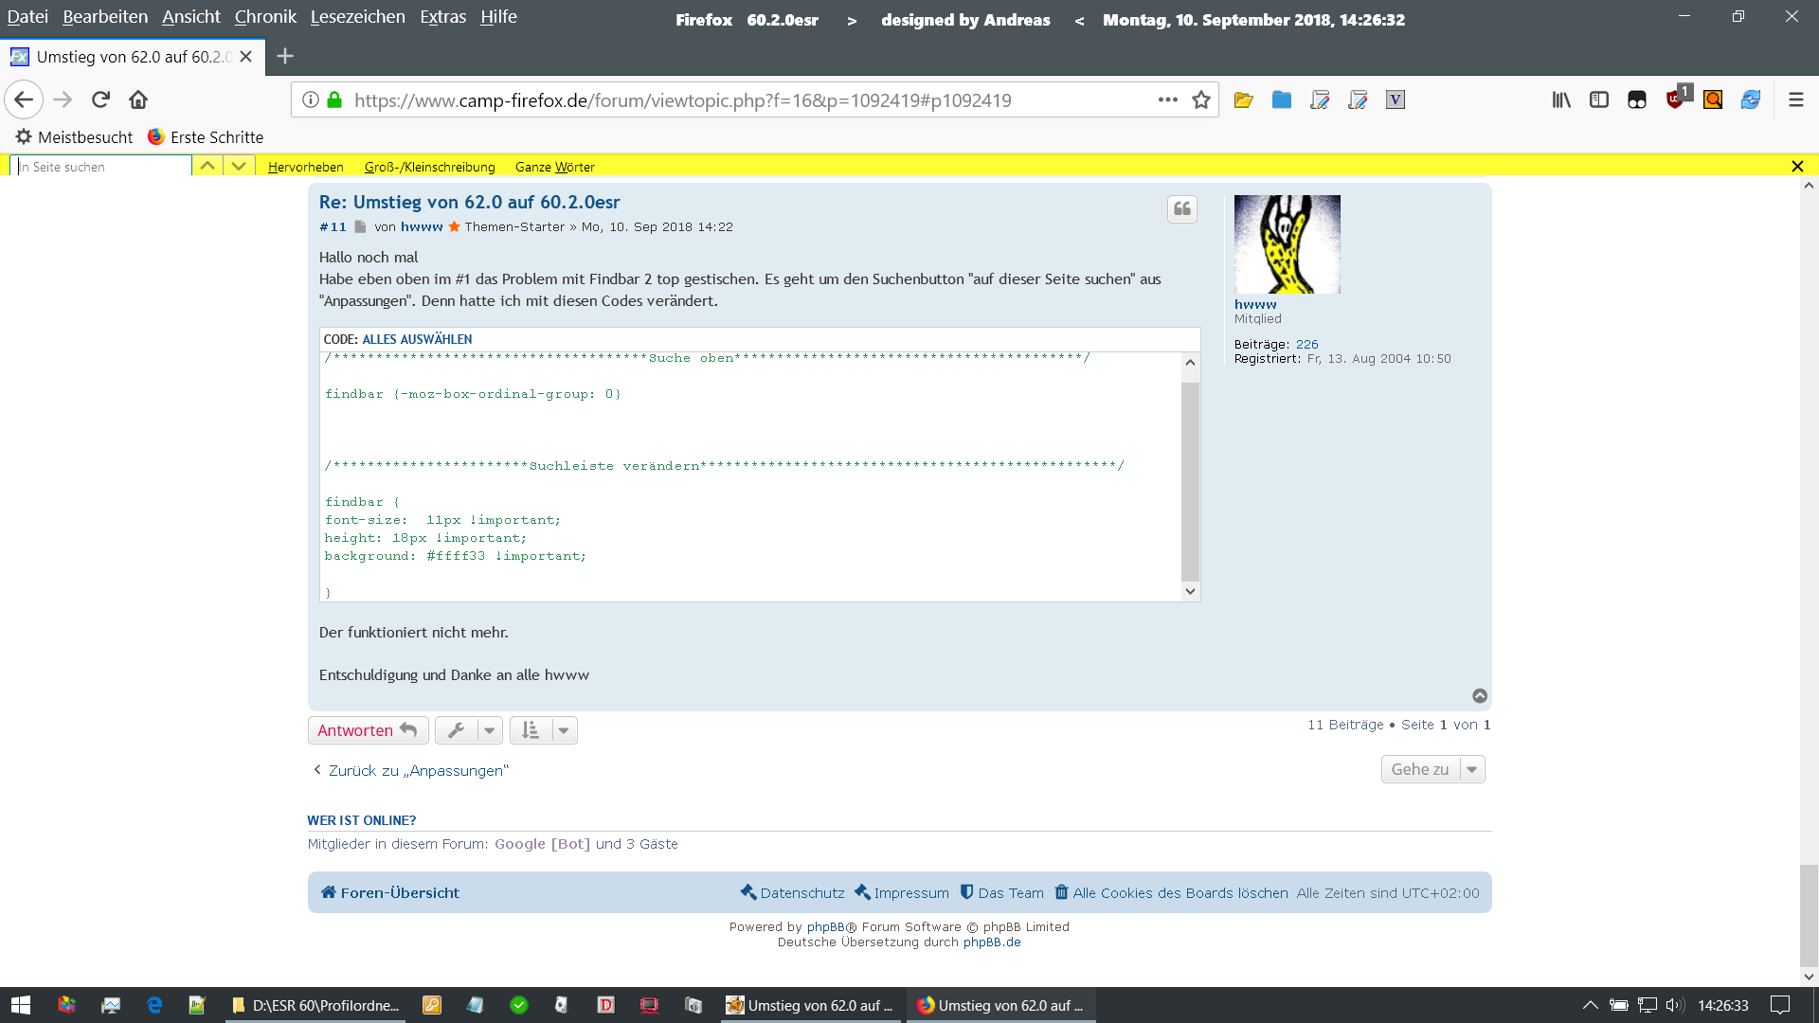
Task: Toggle Ganze Wörter option
Action: coord(554,167)
